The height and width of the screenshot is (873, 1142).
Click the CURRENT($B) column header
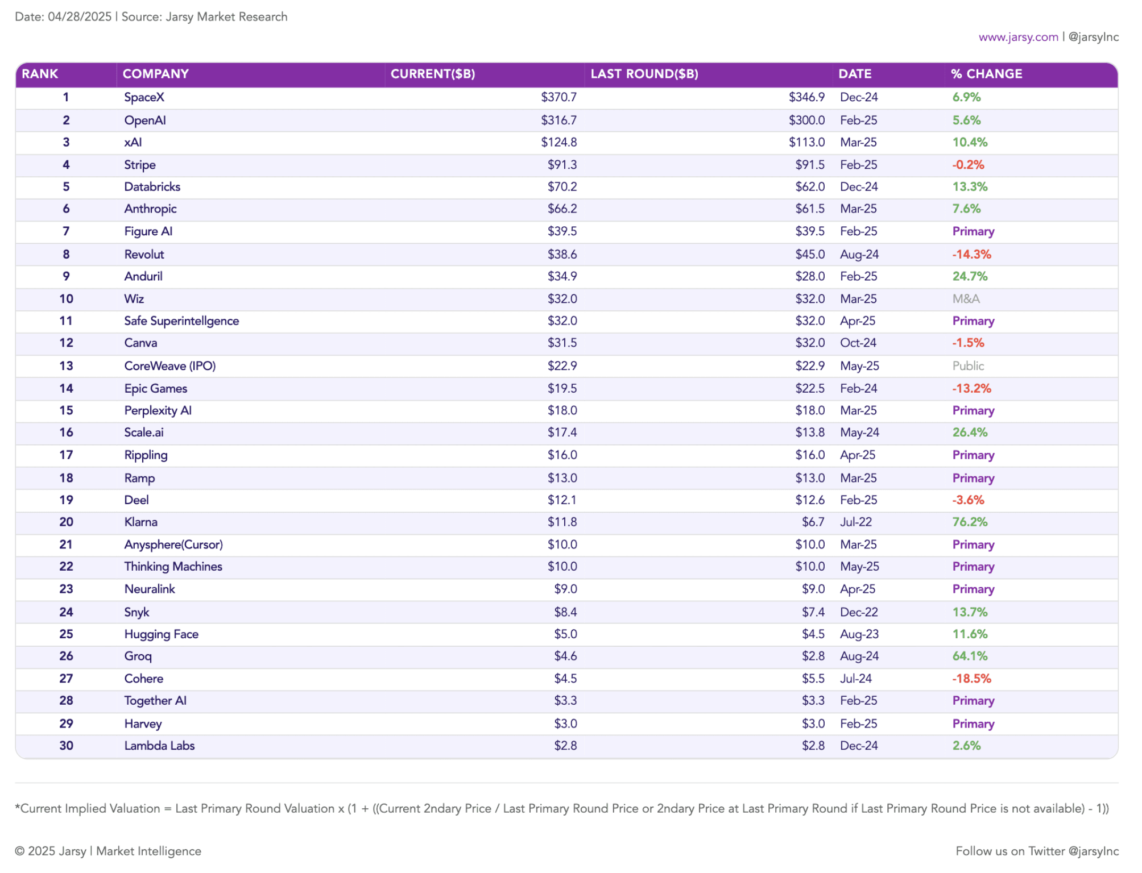coord(433,74)
